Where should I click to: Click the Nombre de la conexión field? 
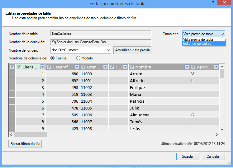[101, 42]
